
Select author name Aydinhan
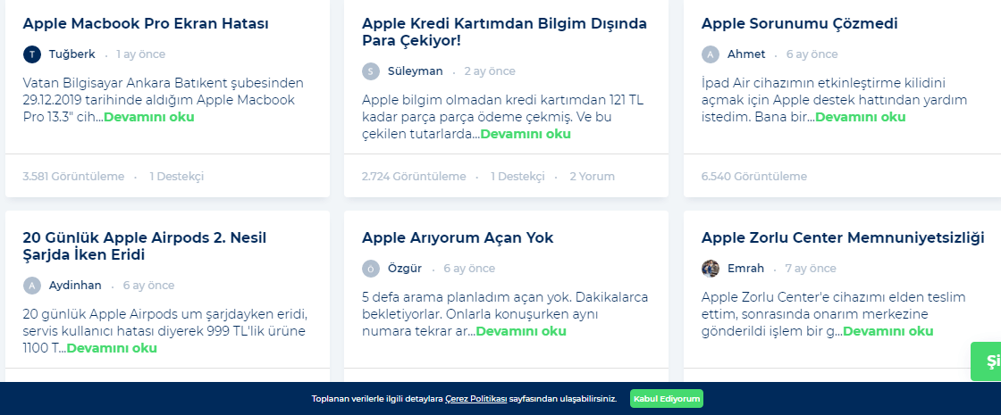pos(75,286)
